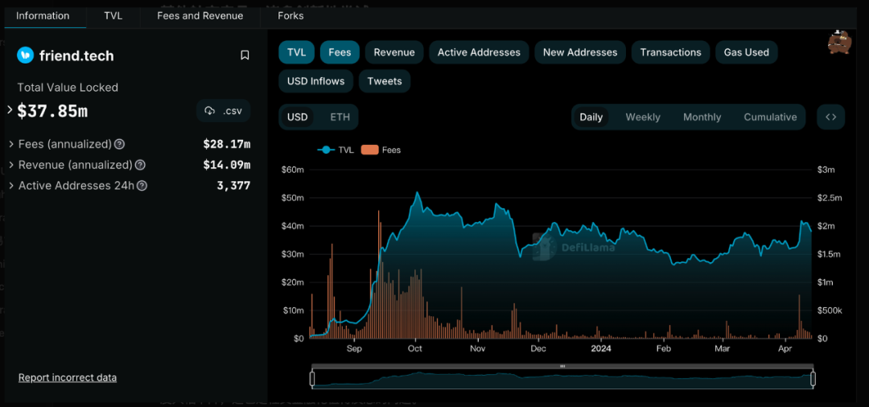This screenshot has width=869, height=407.
Task: Click the help icon beside Active Addresses 24h
Action: click(142, 186)
